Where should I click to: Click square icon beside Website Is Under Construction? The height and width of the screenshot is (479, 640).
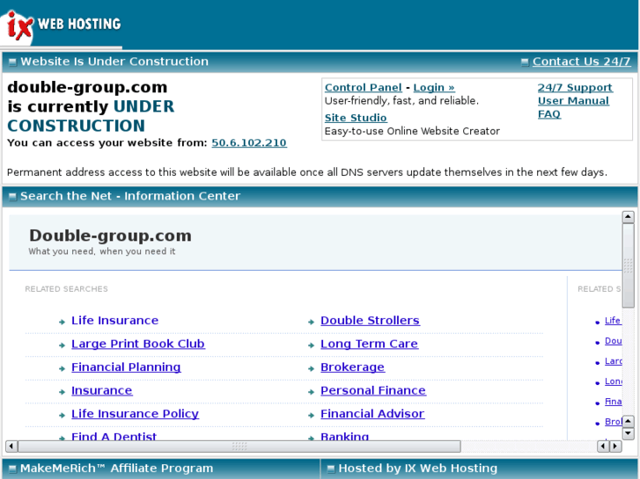(x=12, y=62)
